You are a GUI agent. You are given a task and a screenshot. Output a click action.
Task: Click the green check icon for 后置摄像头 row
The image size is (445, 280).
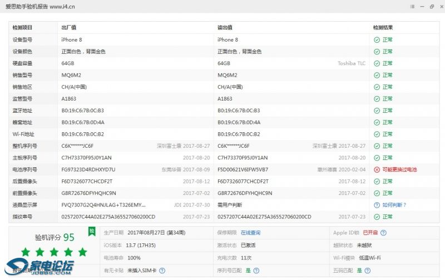tap(377, 182)
